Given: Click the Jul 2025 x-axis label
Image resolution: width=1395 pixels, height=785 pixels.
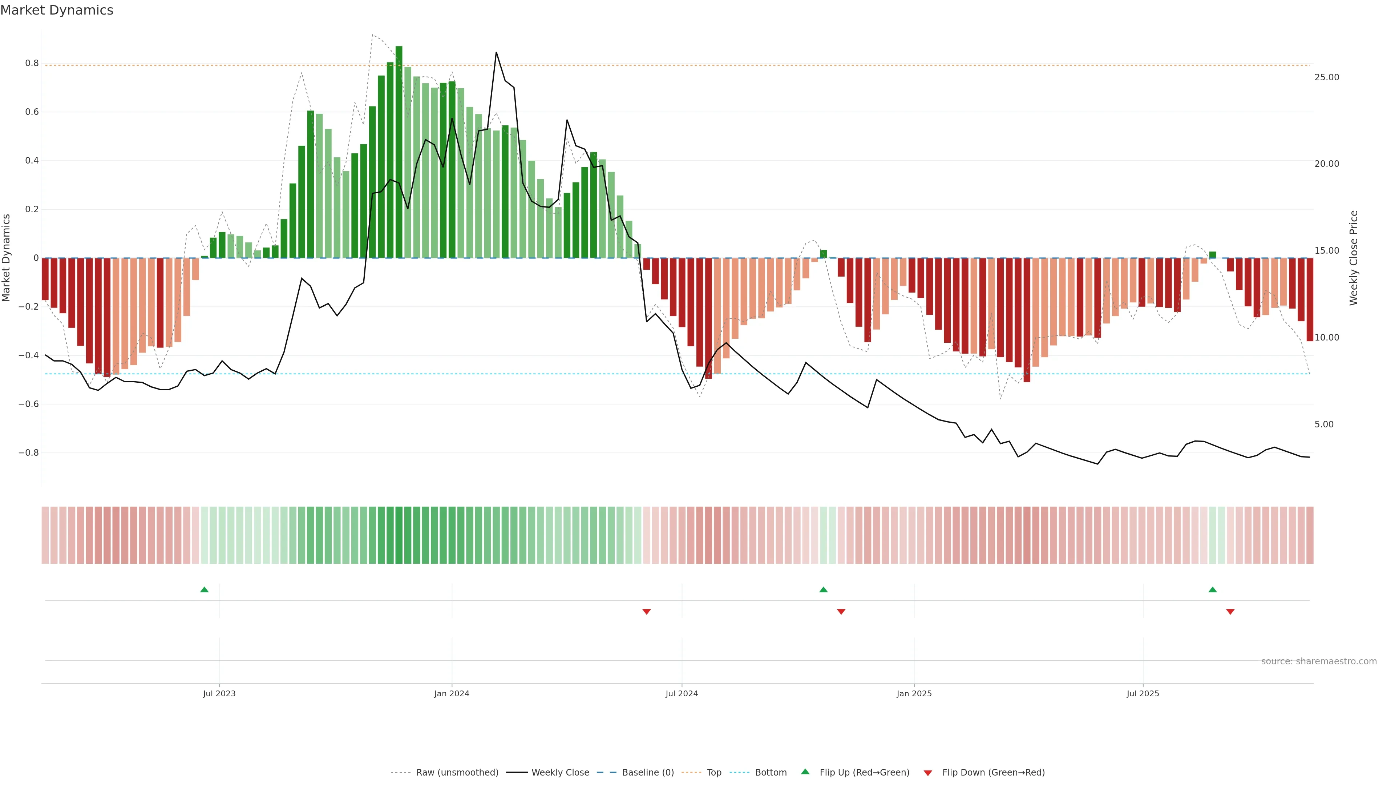Looking at the screenshot, I should (1143, 693).
